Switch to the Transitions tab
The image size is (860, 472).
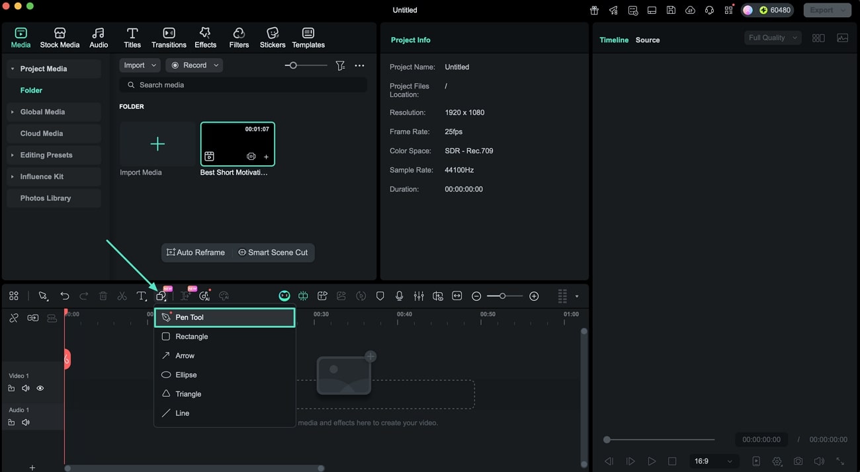pos(169,38)
